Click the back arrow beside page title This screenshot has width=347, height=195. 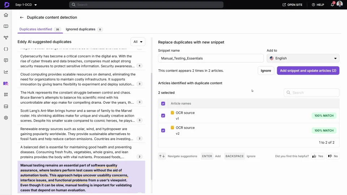click(22, 17)
